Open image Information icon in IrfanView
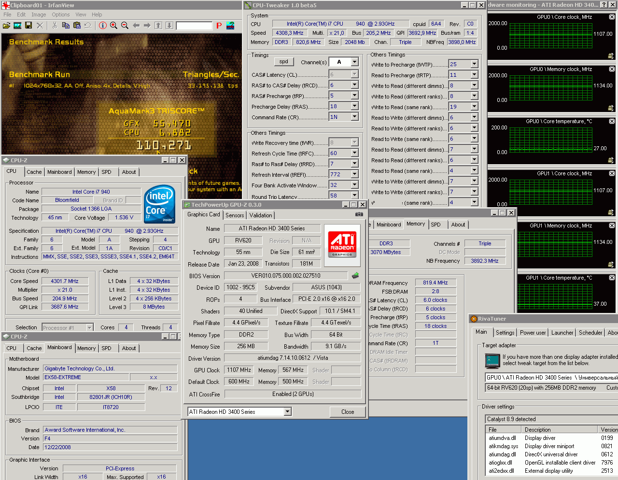 (x=103, y=25)
